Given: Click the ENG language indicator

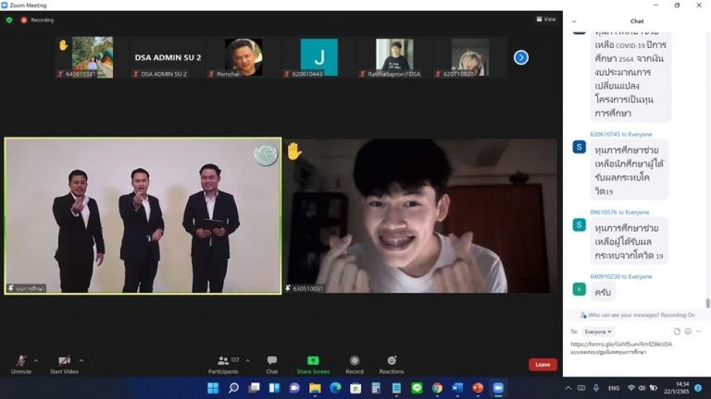Looking at the screenshot, I should 614,388.
